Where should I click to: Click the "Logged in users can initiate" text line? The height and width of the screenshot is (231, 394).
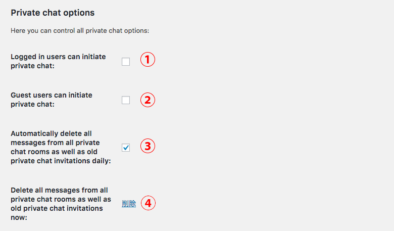tap(58, 57)
